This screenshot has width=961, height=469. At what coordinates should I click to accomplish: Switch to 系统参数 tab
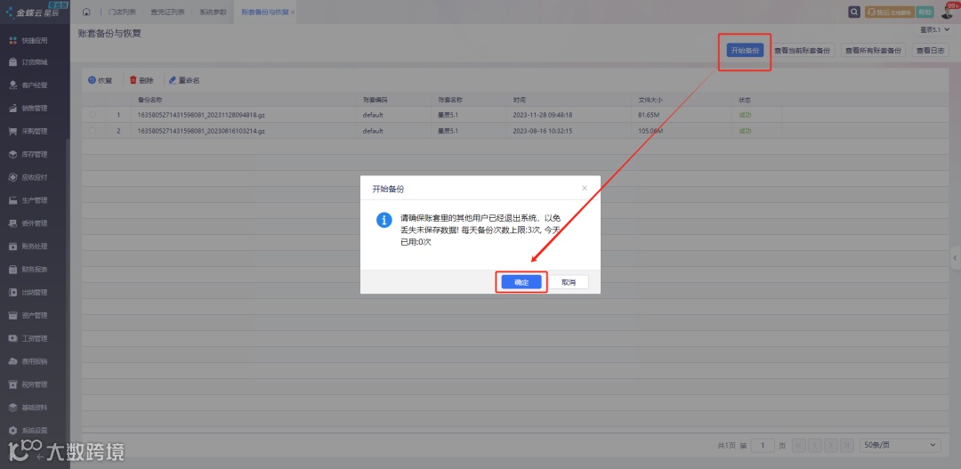point(213,12)
